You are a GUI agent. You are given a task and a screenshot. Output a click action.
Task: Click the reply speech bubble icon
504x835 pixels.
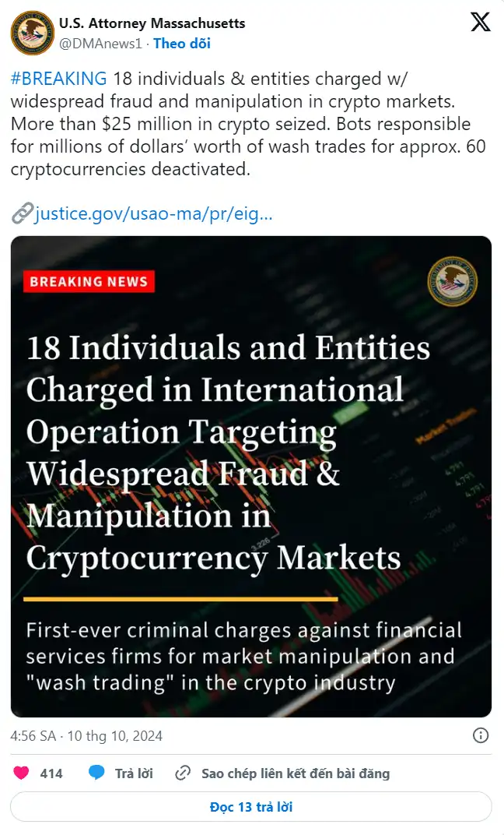pyautogui.click(x=96, y=773)
